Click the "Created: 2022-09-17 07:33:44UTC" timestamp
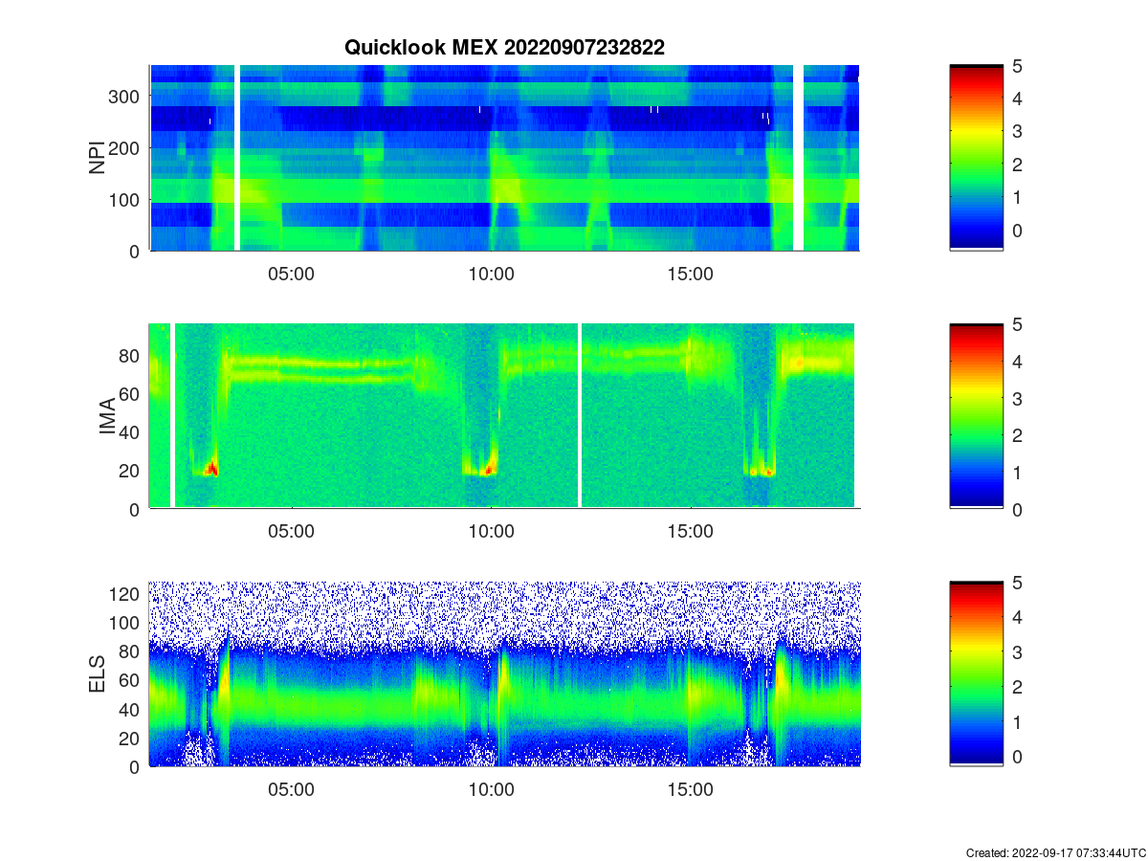The image size is (1148, 861). (1055, 852)
